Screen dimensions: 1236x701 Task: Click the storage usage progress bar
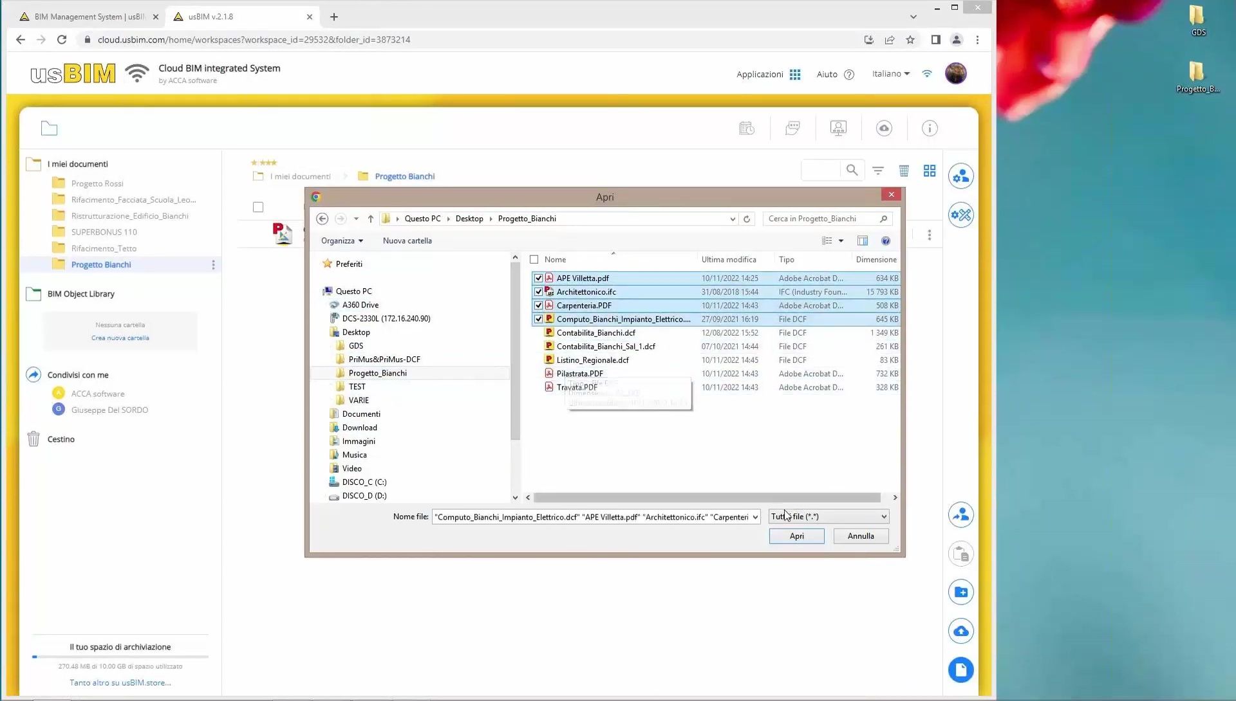[x=120, y=657]
